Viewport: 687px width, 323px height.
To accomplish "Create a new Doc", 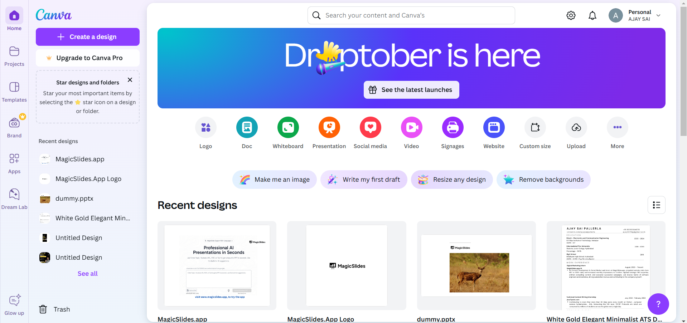I will tap(247, 127).
